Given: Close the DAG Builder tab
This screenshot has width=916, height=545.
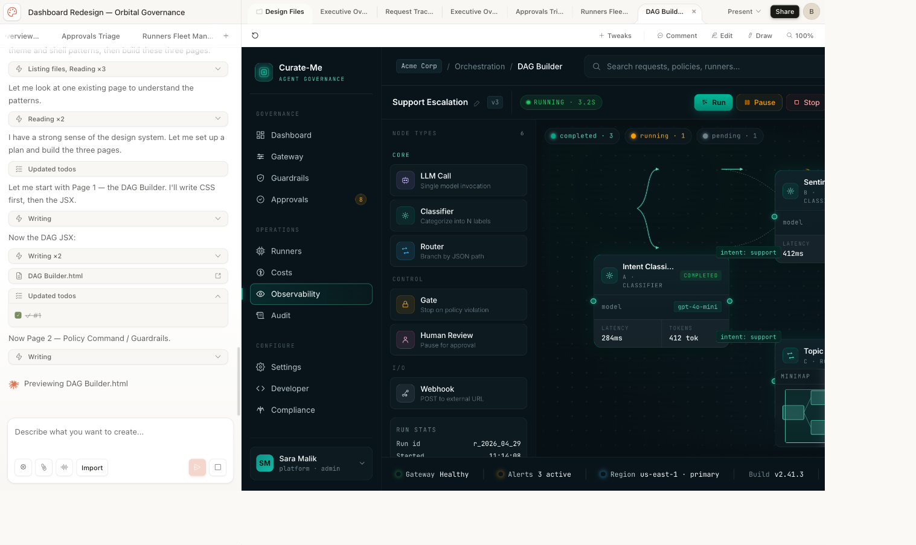Looking at the screenshot, I should click(694, 11).
